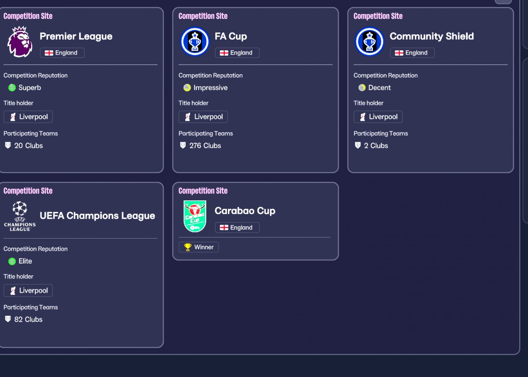The width and height of the screenshot is (528, 377).
Task: Open Liverpool title holder in Community Shield card
Action: (378, 117)
